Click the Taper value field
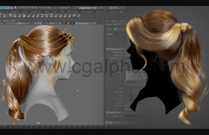This screenshot has width=209, height=135. tap(128, 88)
